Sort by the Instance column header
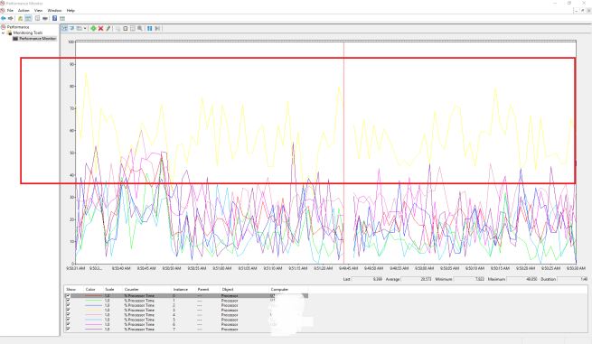Viewport: 592px width, 344px height. coord(183,289)
